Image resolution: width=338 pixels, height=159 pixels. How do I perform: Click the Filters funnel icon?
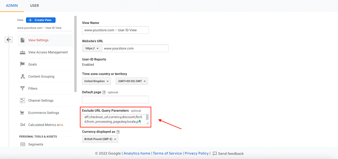coord(22,88)
